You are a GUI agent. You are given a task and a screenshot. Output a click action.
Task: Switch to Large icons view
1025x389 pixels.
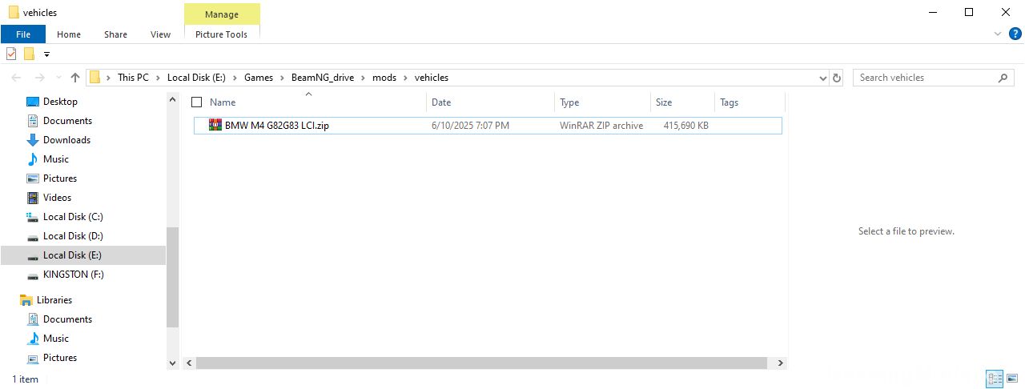pos(1012,379)
